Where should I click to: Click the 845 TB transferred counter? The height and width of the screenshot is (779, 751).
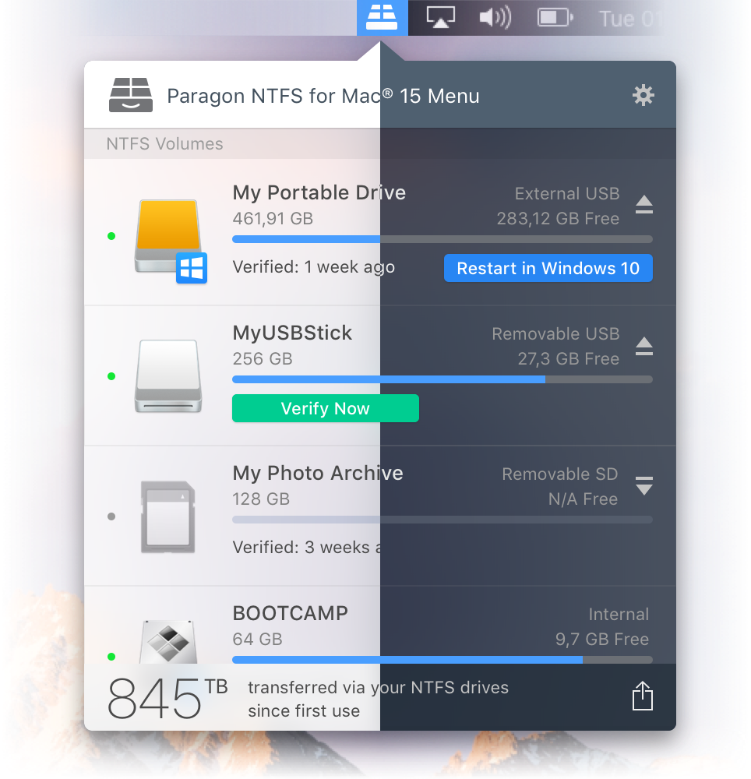tap(167, 697)
